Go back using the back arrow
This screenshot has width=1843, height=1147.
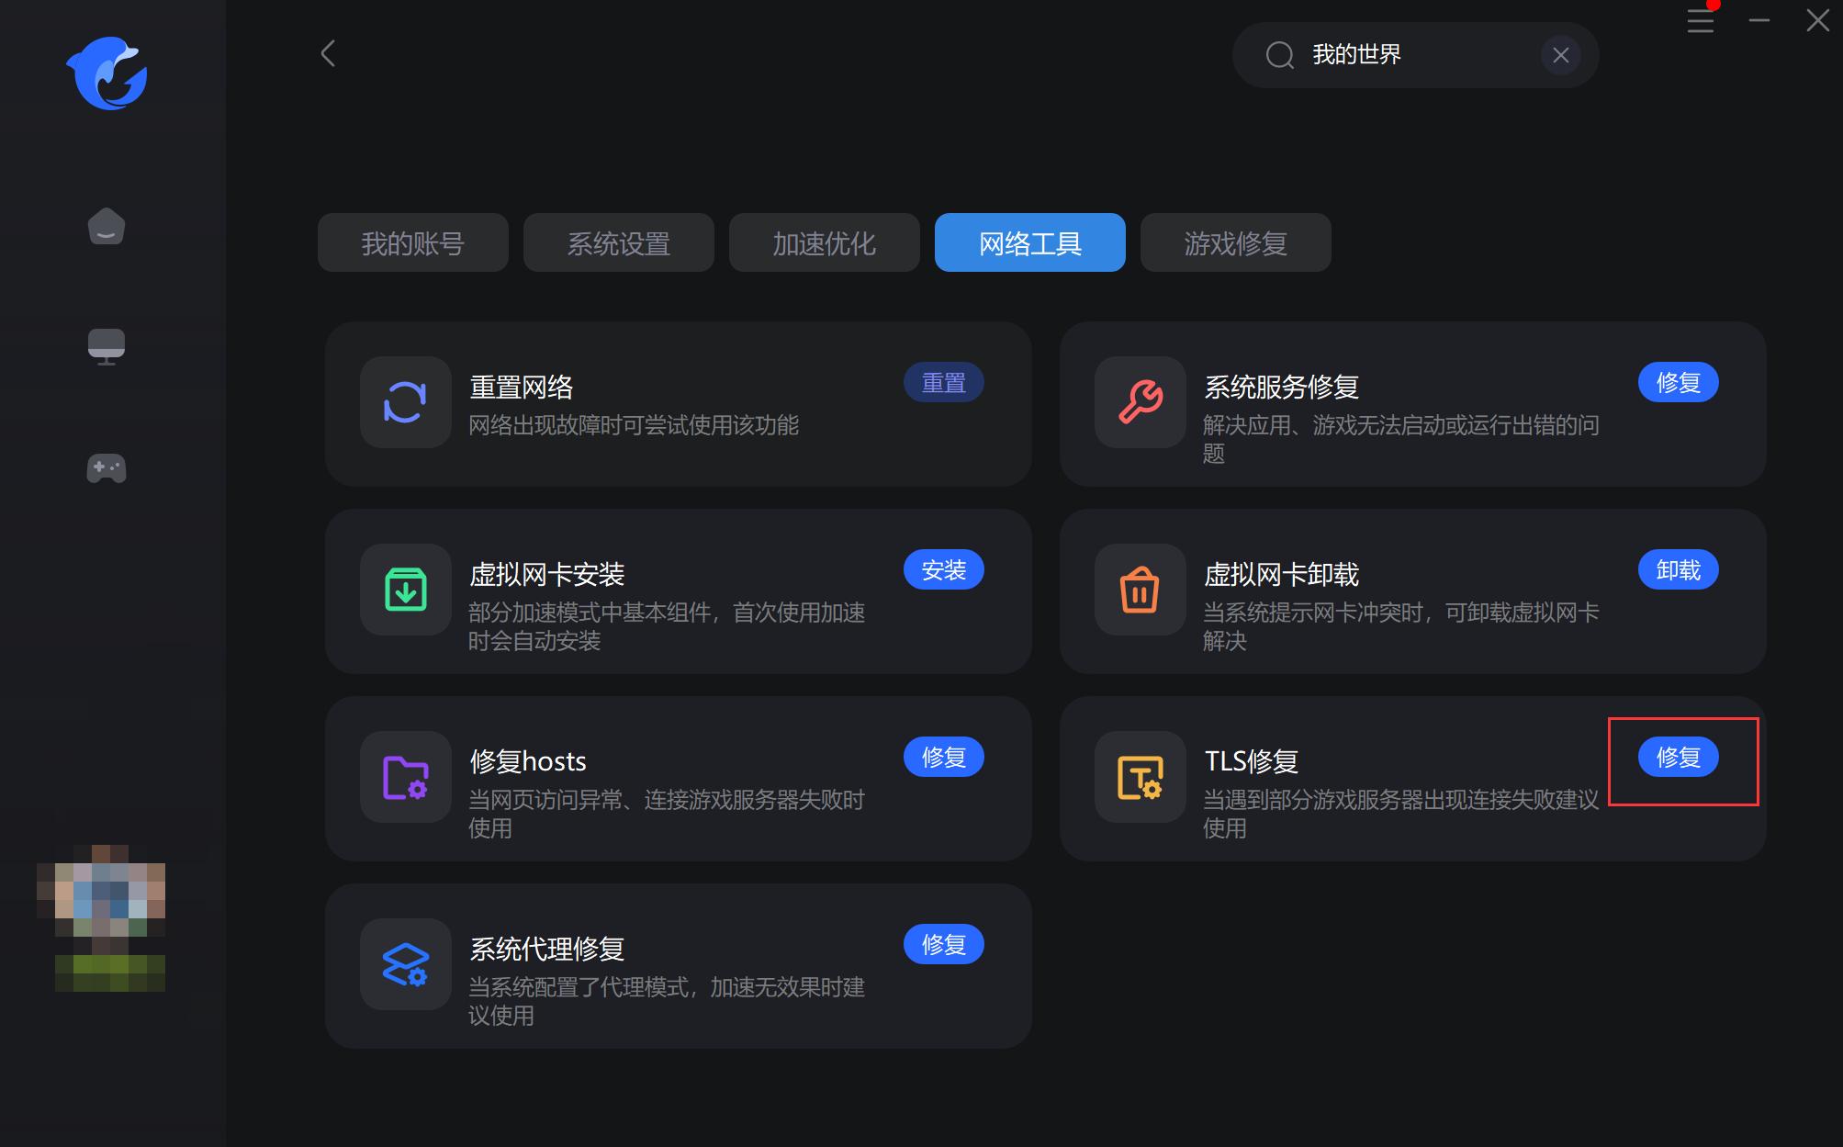click(x=328, y=53)
